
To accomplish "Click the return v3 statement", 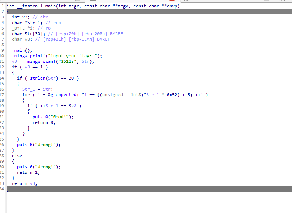I will [25, 183].
